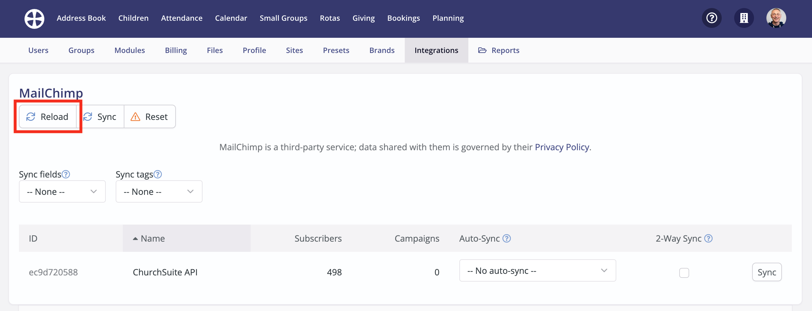Open the Small Groups module
This screenshot has height=311, width=812.
(x=283, y=18)
